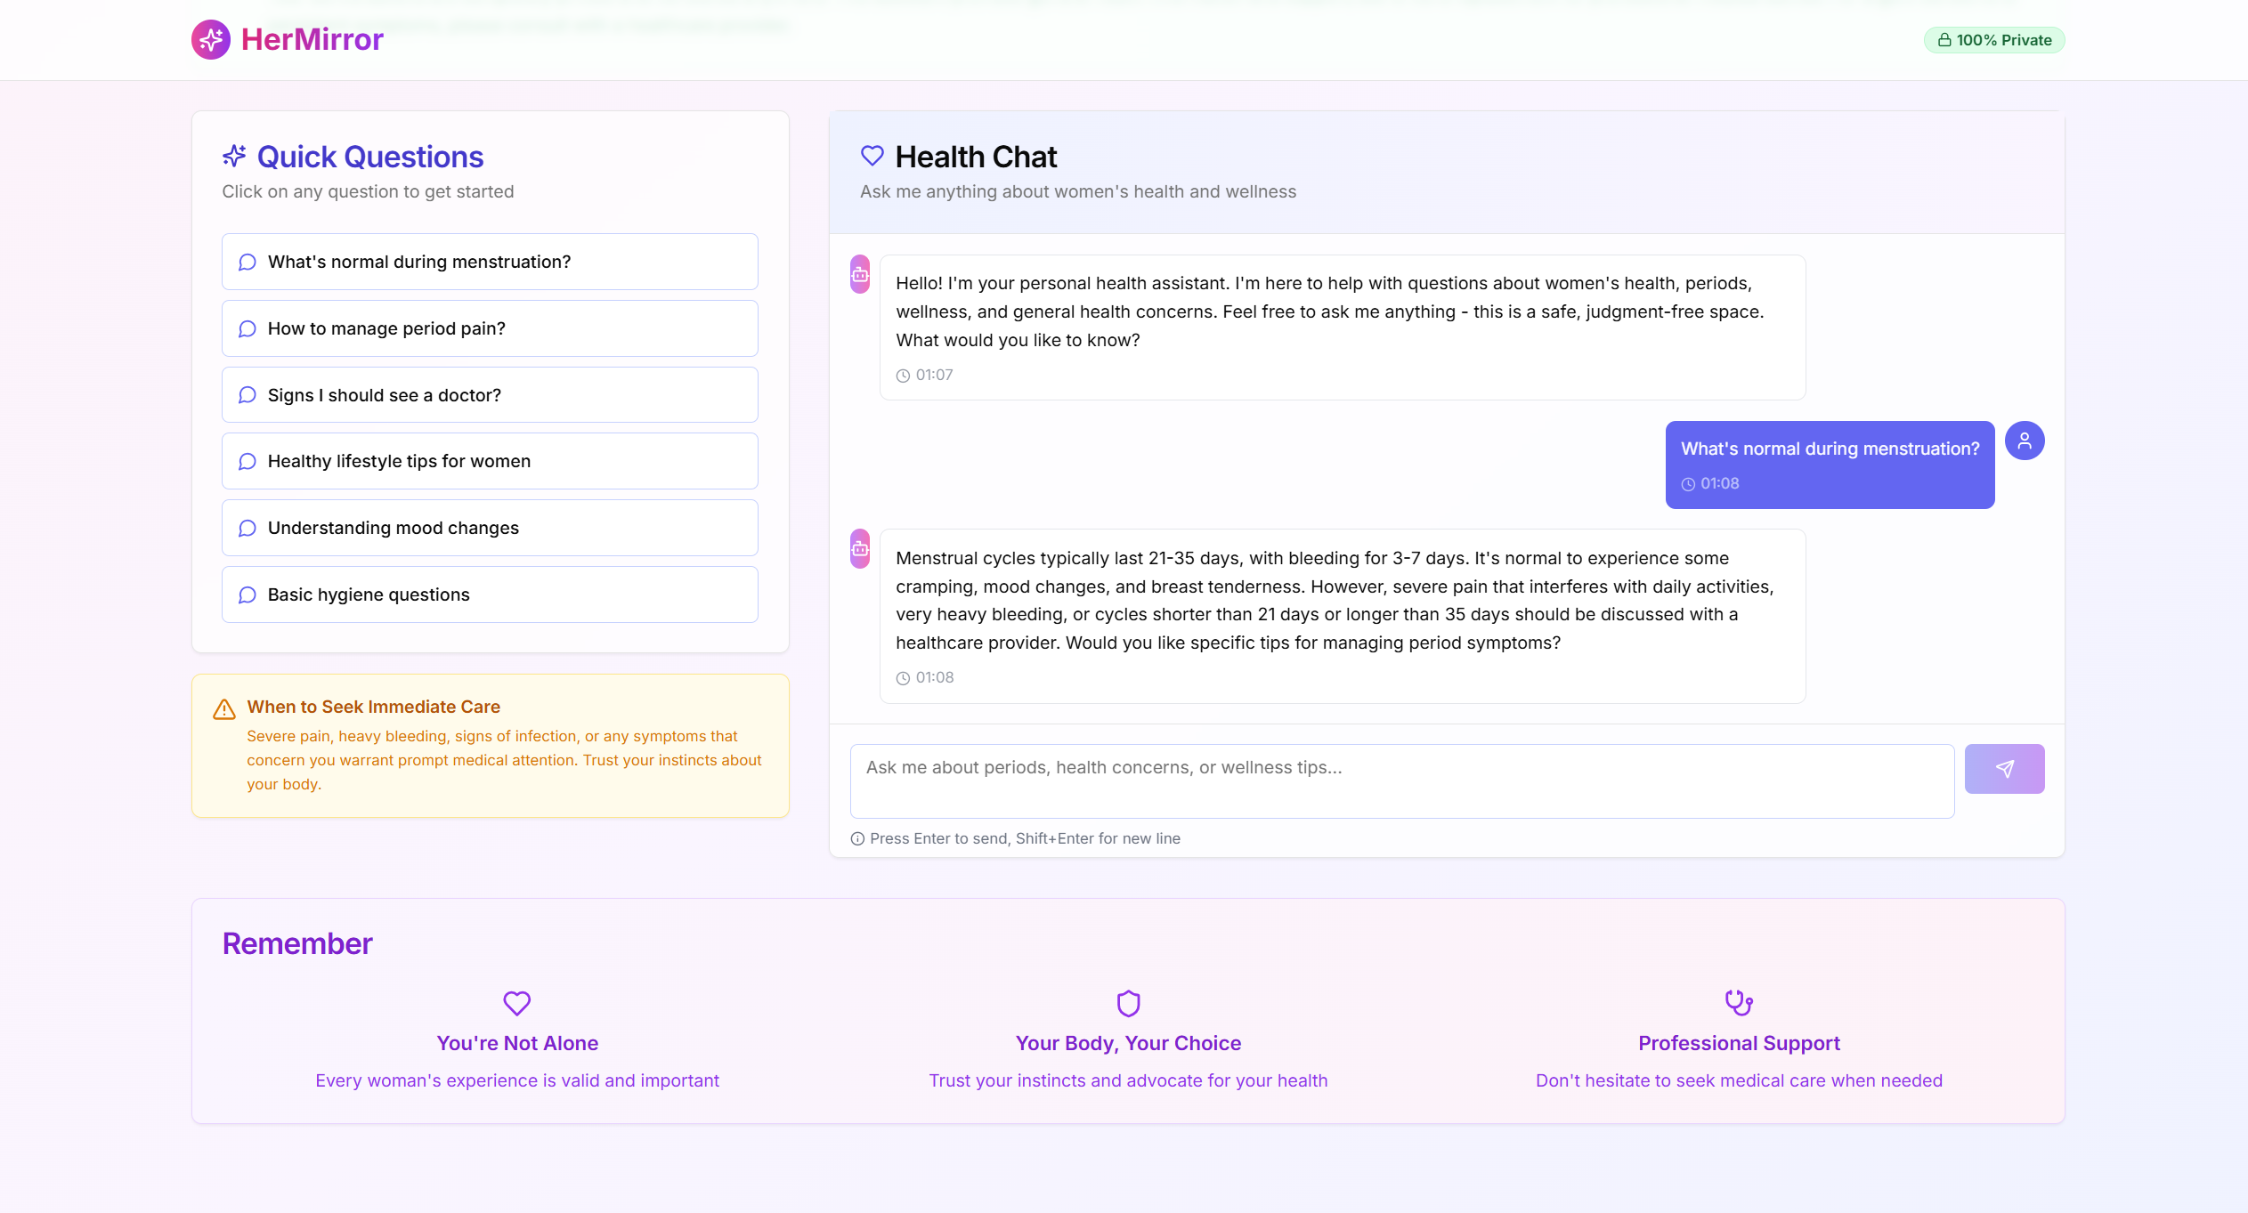Screen dimensions: 2248x1213
Task: Ask 'How to manage period pain?'
Action: click(490, 328)
